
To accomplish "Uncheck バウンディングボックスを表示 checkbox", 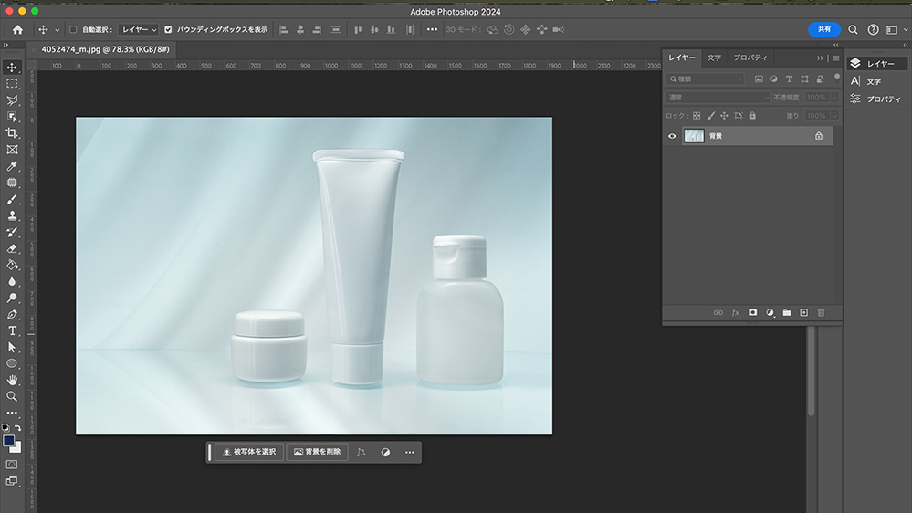I will pos(168,29).
